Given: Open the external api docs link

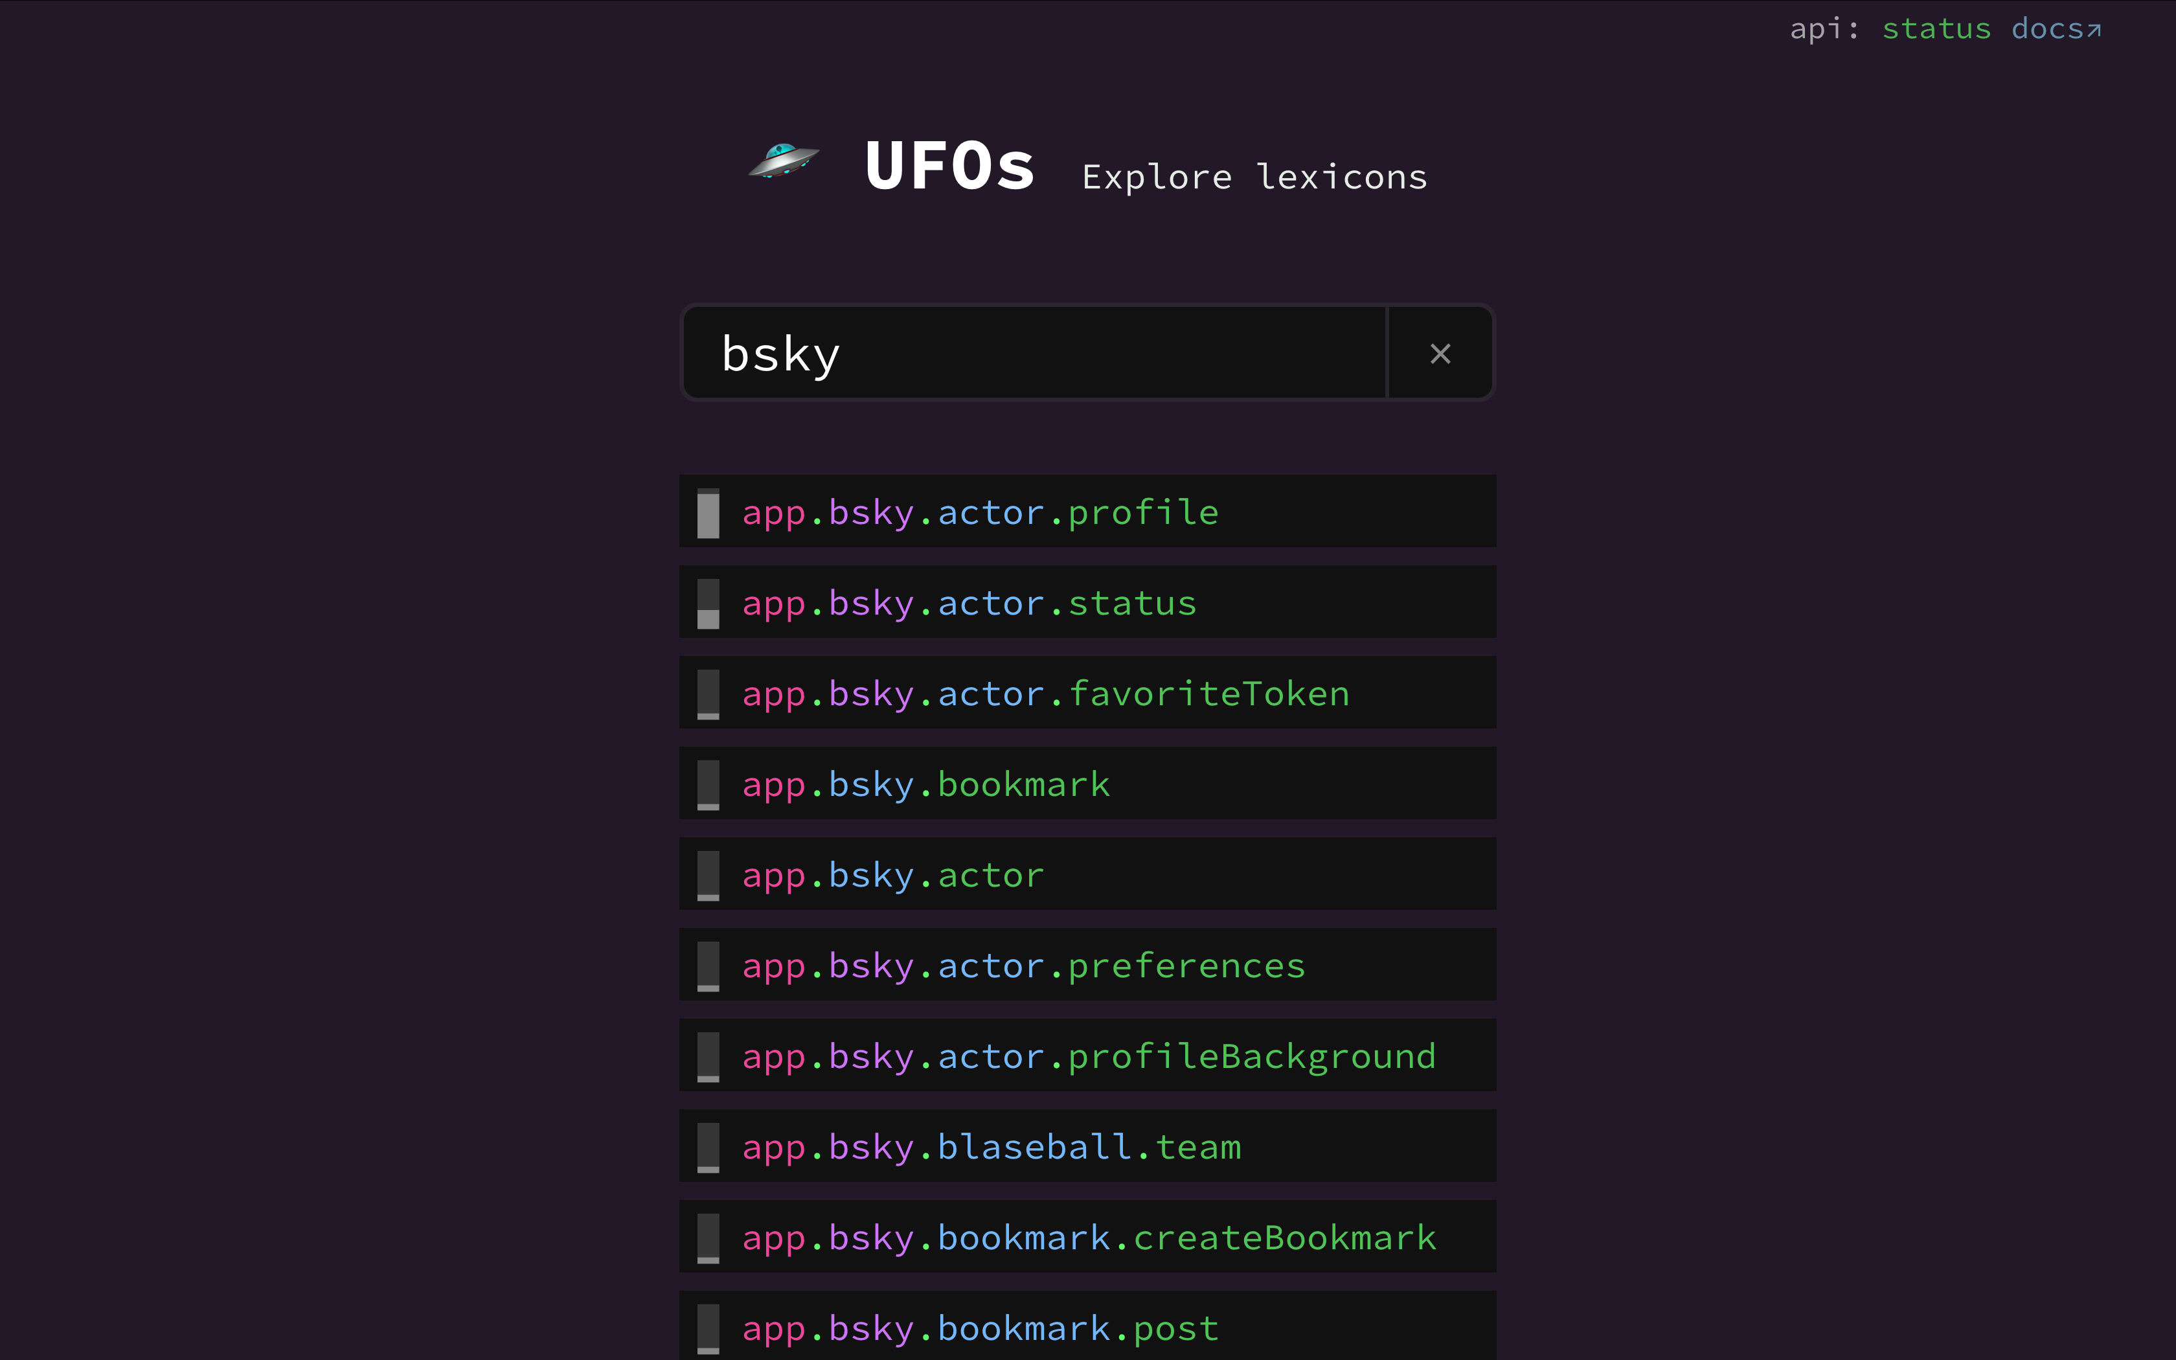Looking at the screenshot, I should [2056, 30].
